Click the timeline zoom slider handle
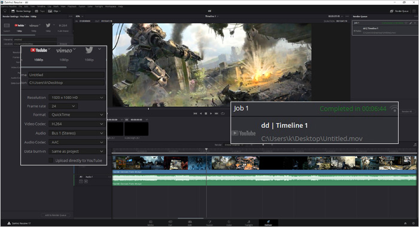 [x=263, y=145]
